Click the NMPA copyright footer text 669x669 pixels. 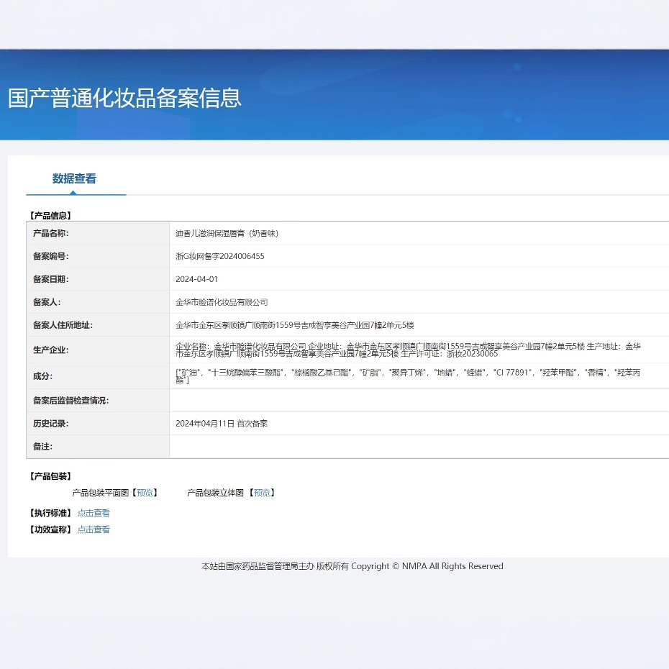click(x=352, y=566)
